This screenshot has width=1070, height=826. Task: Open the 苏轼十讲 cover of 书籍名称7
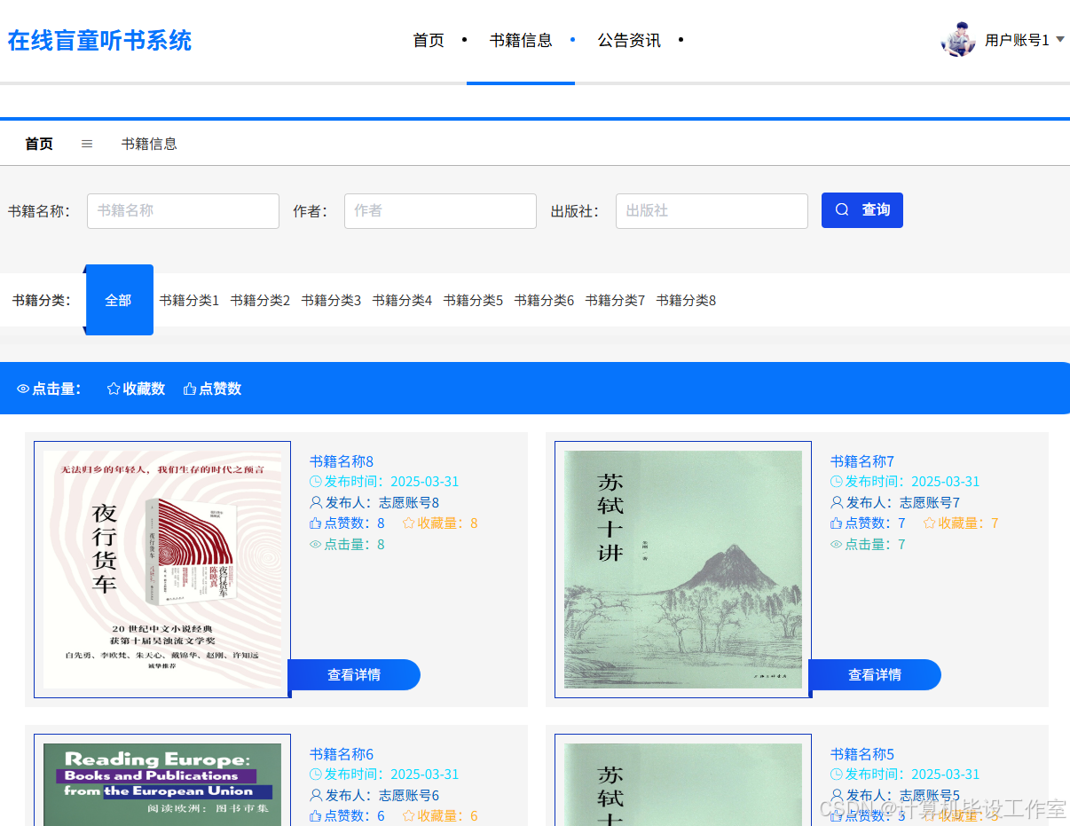pyautogui.click(x=683, y=570)
